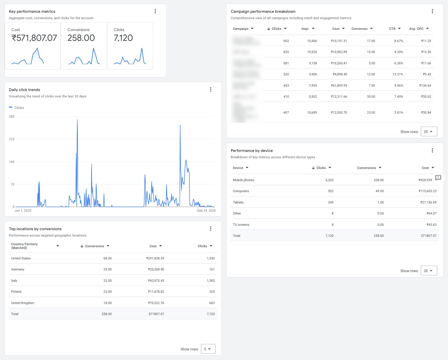Image resolution: width=448 pixels, height=360 pixels.
Task: Open Cost column dropdown in device table
Action: [433, 168]
